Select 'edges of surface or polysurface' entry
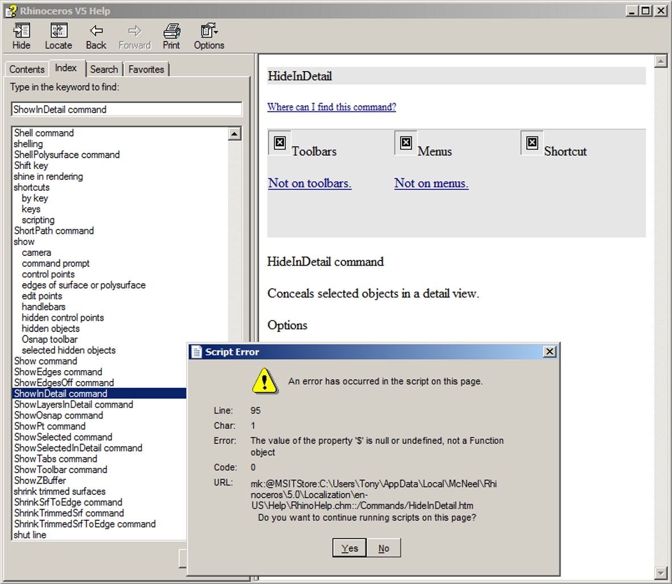 tap(84, 285)
